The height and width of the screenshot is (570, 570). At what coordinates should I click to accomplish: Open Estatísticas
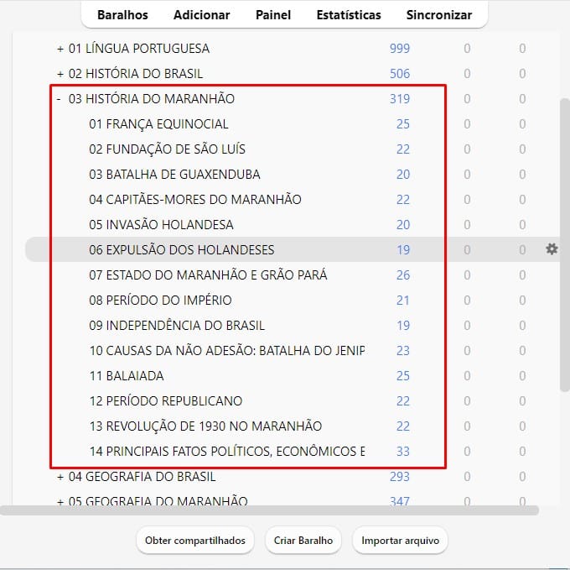click(x=349, y=15)
